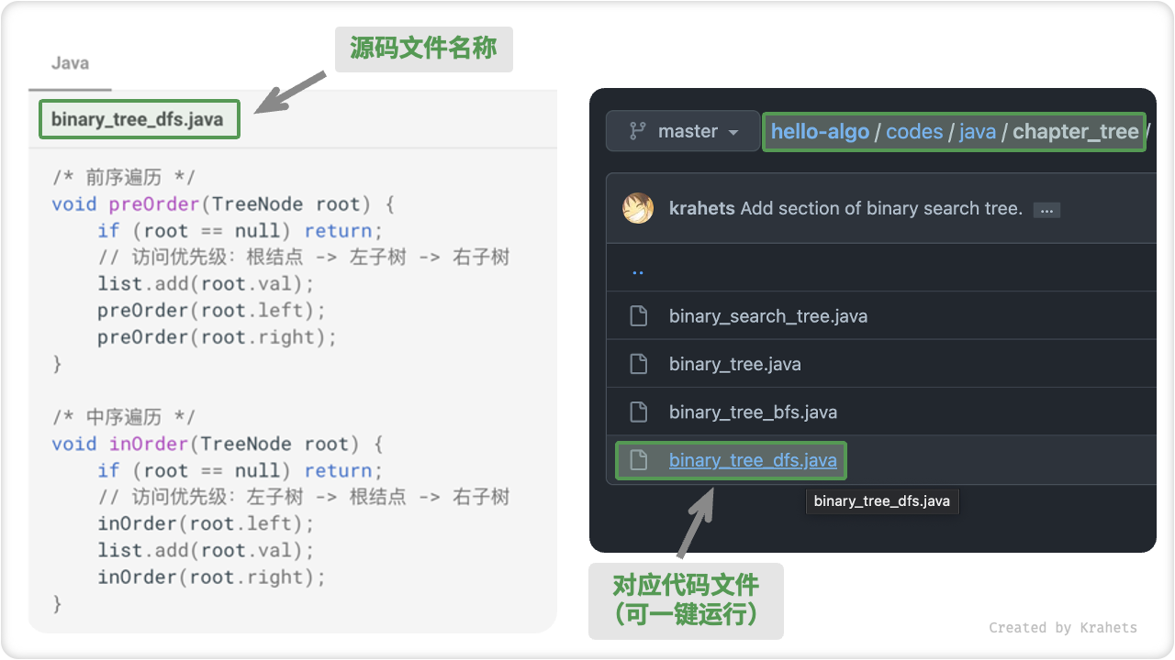
Task: Open the underlined binary_tree_dfs.java file link
Action: pyautogui.click(x=753, y=460)
